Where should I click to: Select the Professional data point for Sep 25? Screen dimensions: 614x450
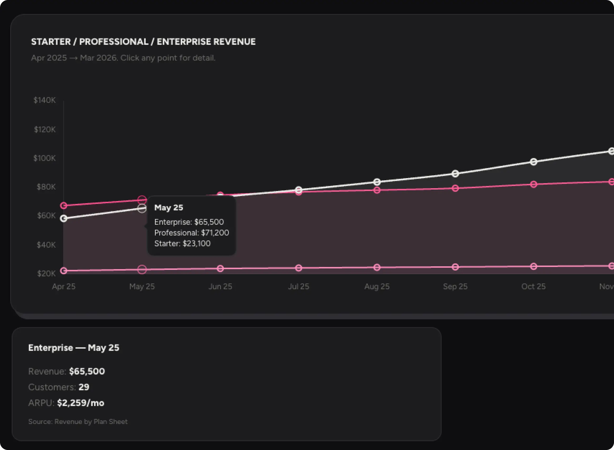(455, 188)
